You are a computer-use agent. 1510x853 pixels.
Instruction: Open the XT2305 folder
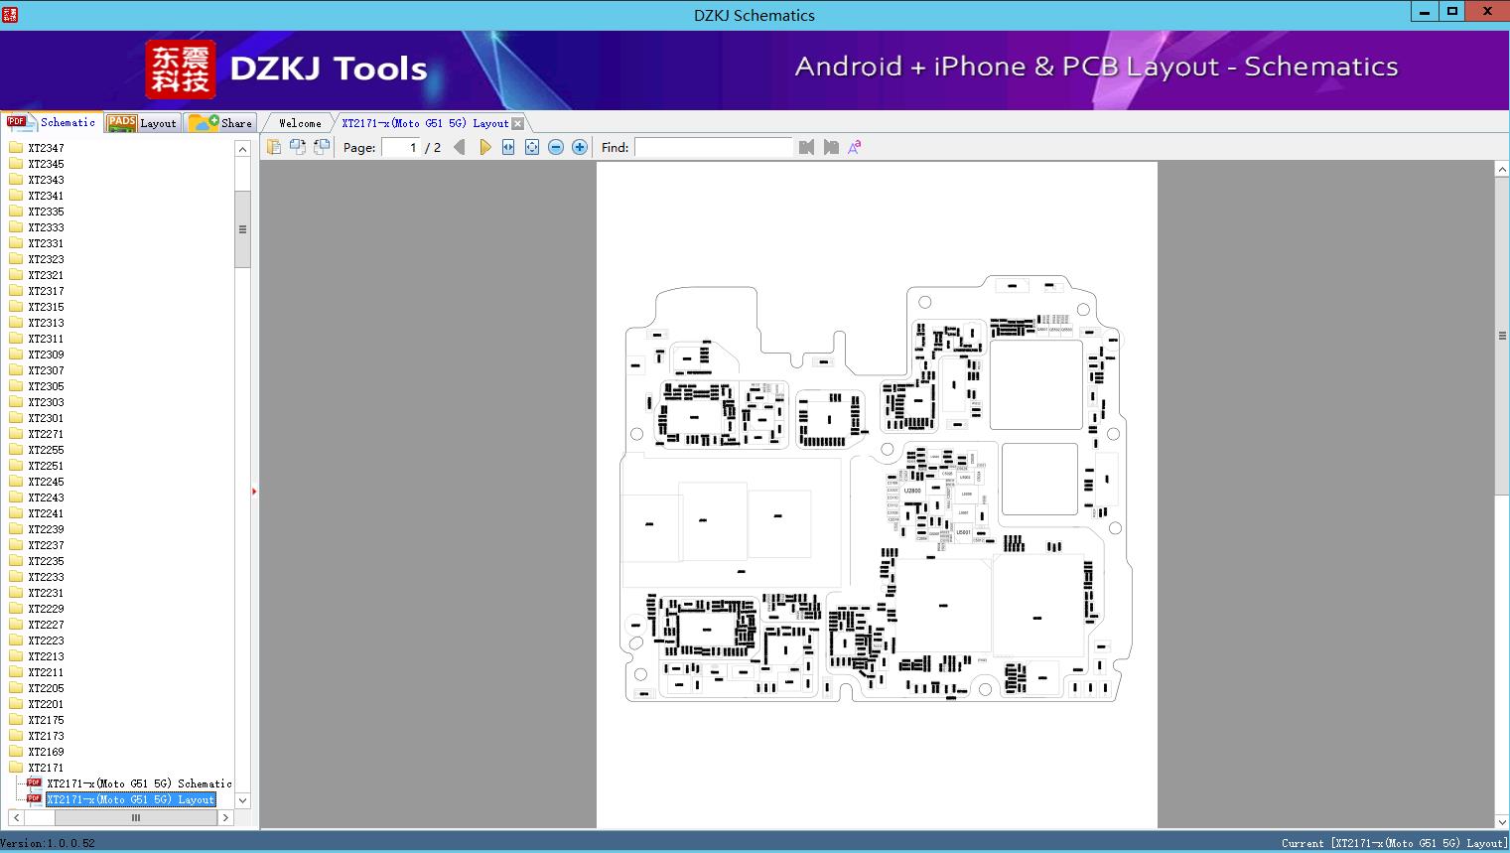[x=37, y=386]
